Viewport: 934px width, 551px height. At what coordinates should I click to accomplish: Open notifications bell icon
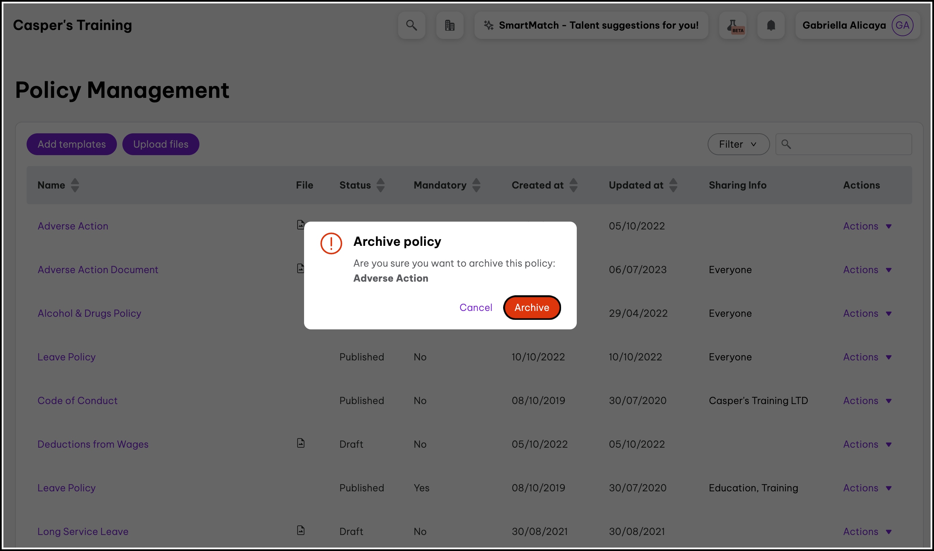(x=771, y=25)
